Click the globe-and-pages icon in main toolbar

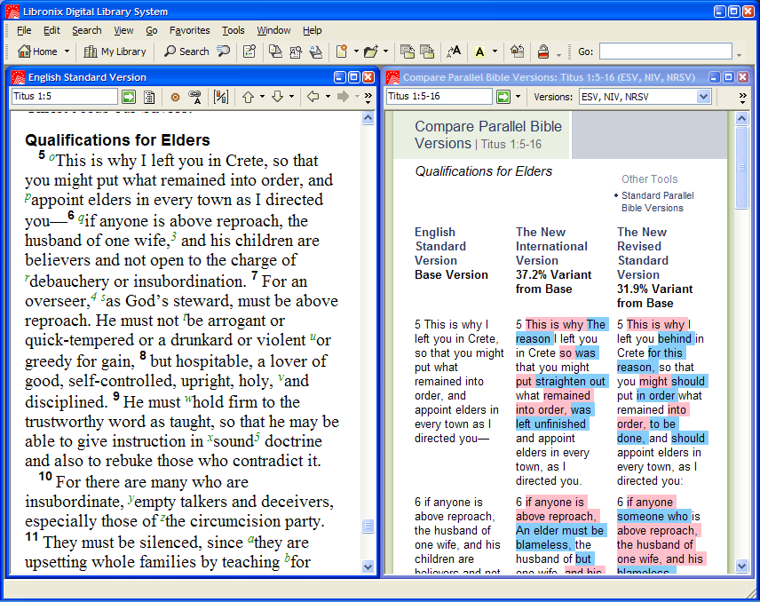pyautogui.click(x=315, y=51)
